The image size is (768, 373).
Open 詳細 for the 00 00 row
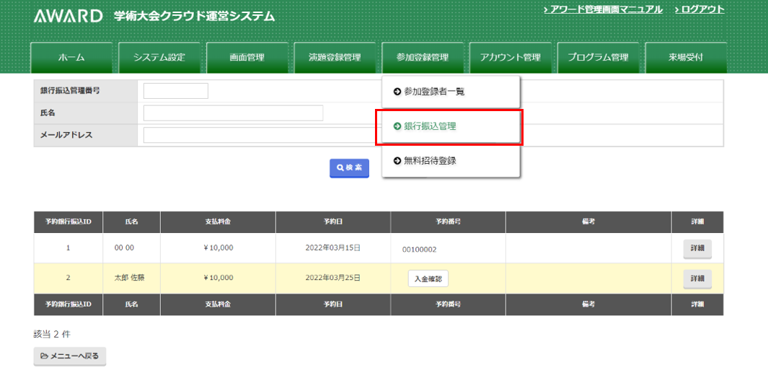pos(697,248)
